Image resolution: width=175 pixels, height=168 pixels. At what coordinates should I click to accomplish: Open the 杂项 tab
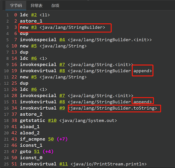pos(55,6)
